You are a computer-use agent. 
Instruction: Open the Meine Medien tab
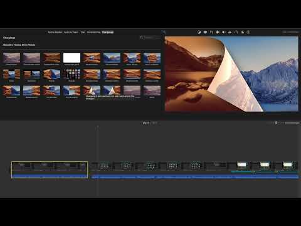55,32
